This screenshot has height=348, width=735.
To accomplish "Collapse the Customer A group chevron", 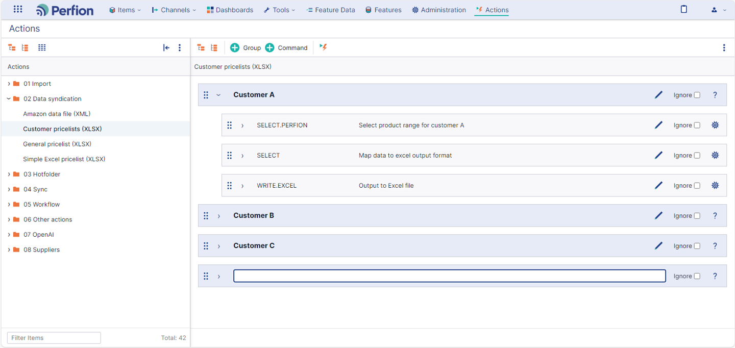I will (x=218, y=95).
